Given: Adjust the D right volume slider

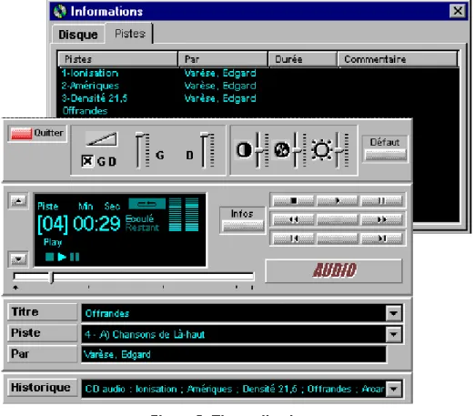Looking at the screenshot, I should [205, 150].
